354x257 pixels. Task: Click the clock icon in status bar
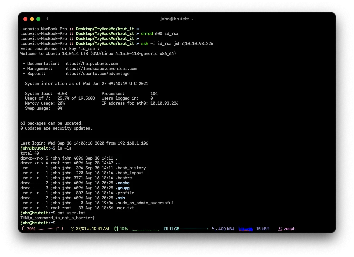pos(73,229)
